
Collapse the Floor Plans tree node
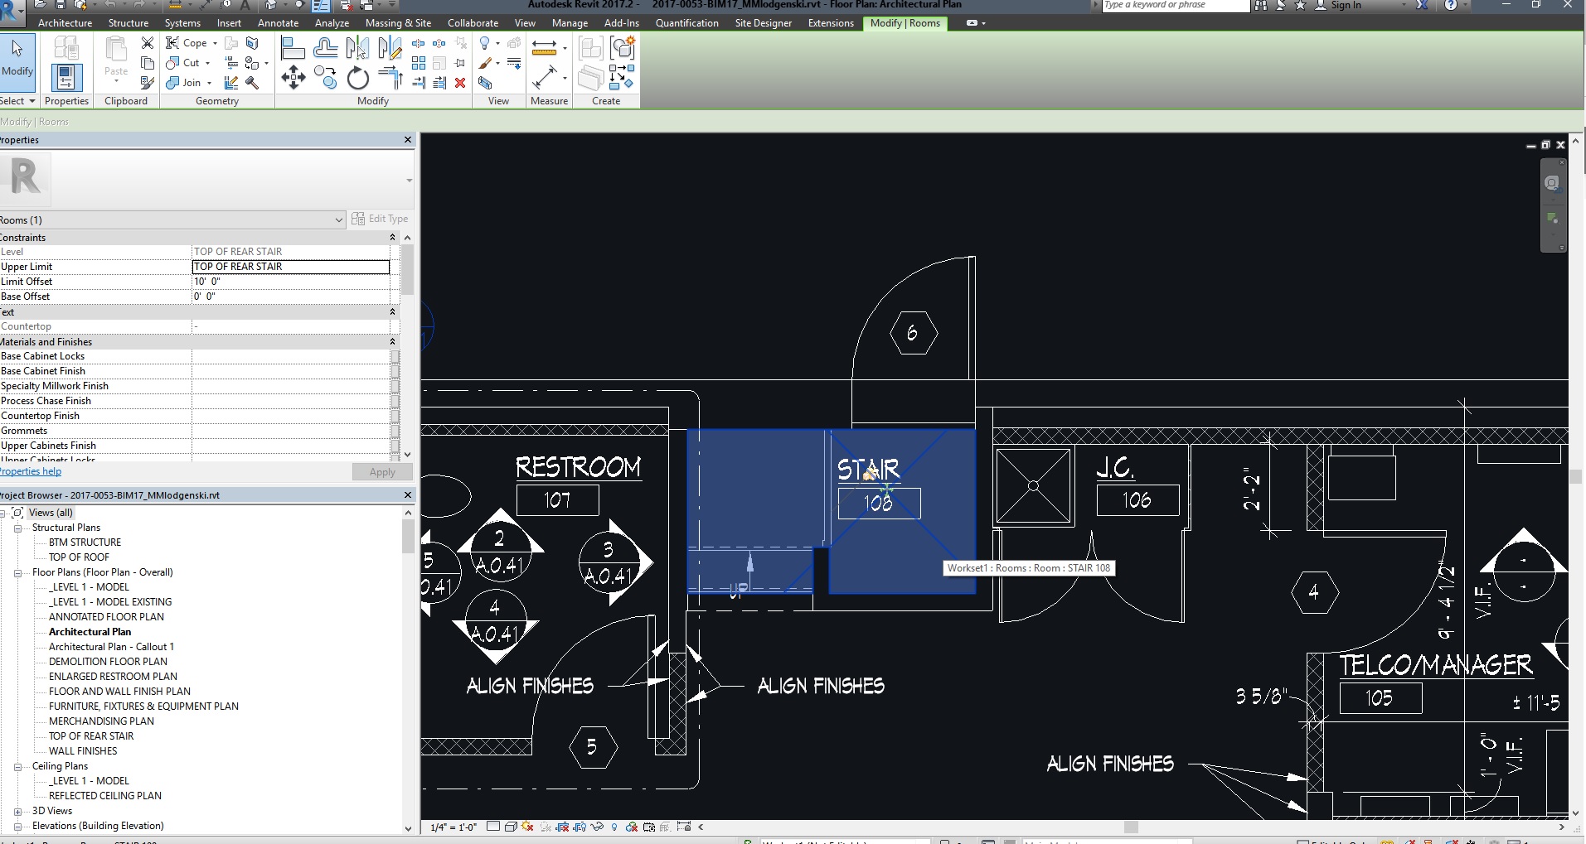pyautogui.click(x=17, y=572)
